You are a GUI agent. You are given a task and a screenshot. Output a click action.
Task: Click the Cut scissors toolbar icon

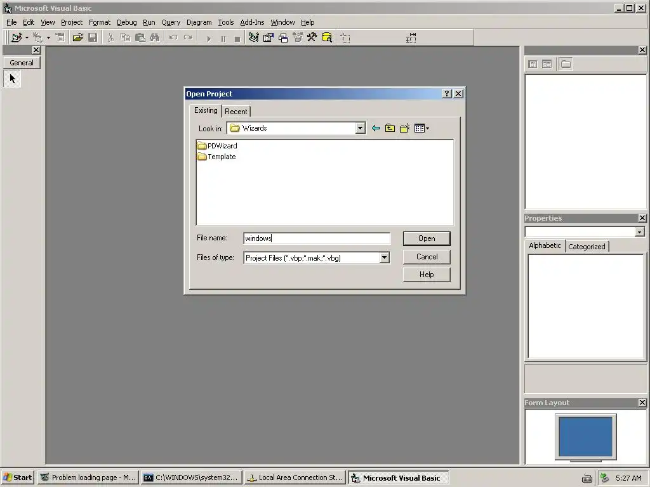(x=110, y=37)
